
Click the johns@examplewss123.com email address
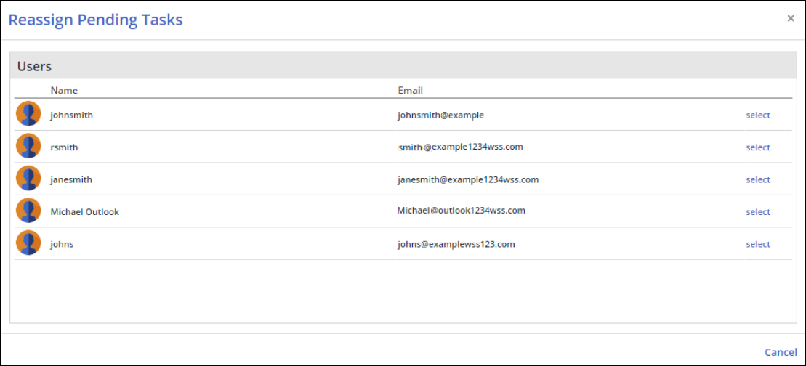tap(456, 244)
